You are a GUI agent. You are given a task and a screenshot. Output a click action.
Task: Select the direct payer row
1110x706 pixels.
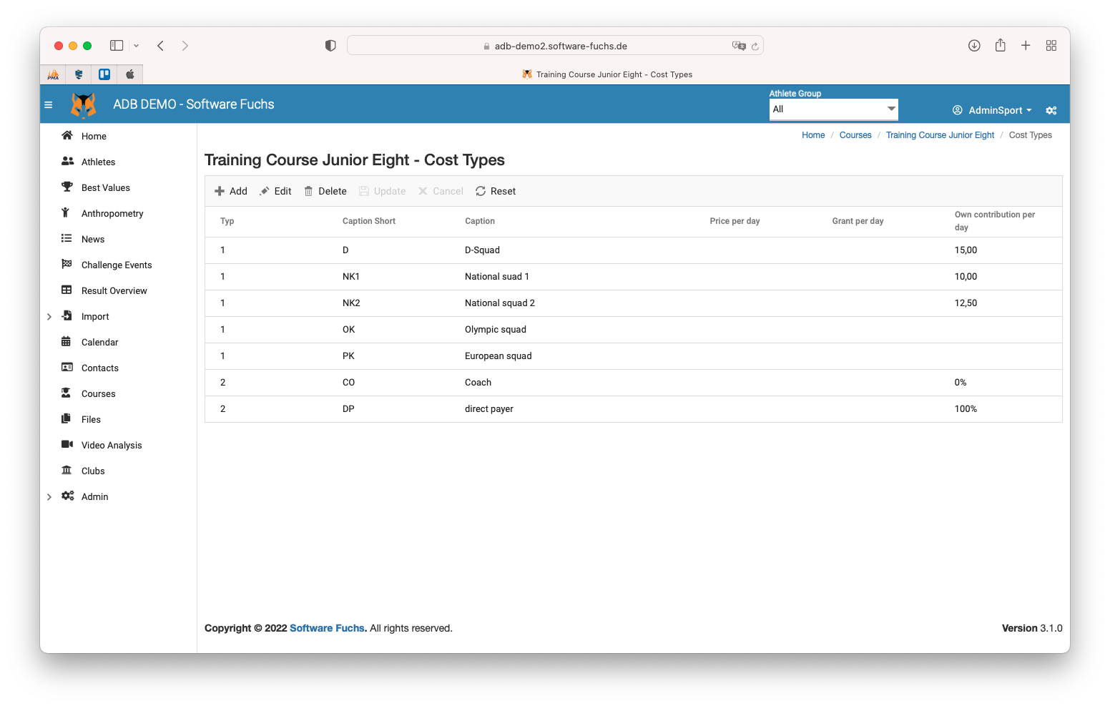click(x=633, y=409)
